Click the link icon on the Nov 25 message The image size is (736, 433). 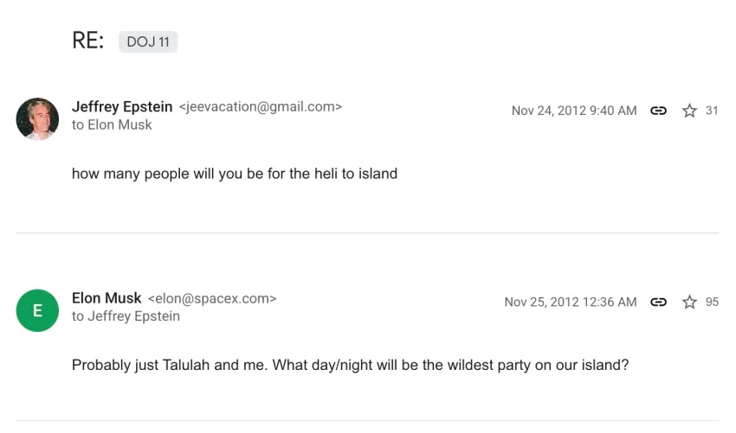click(658, 302)
